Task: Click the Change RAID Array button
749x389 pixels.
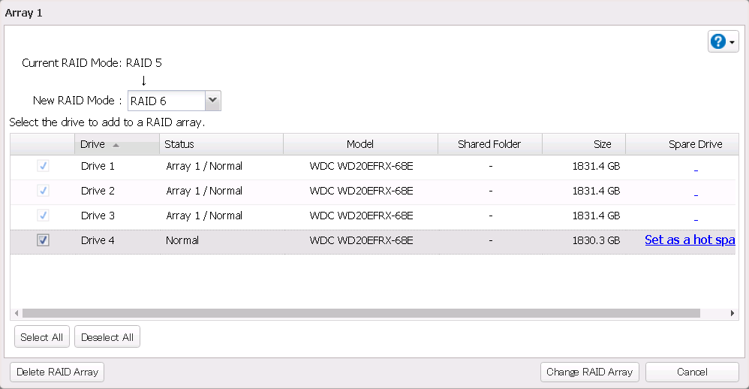Action: [x=589, y=372]
